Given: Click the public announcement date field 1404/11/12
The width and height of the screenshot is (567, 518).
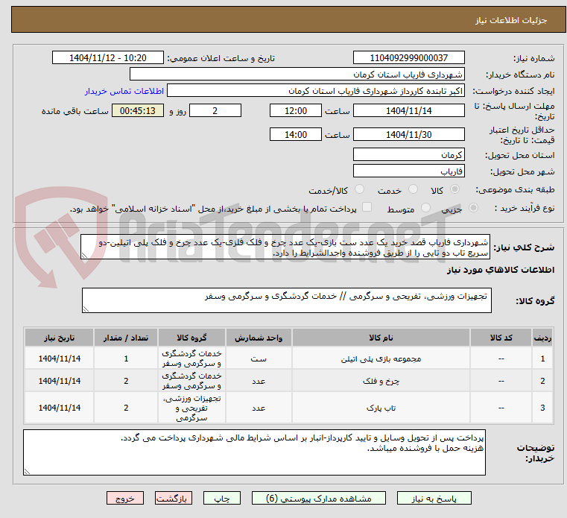Looking at the screenshot, I should [108, 58].
